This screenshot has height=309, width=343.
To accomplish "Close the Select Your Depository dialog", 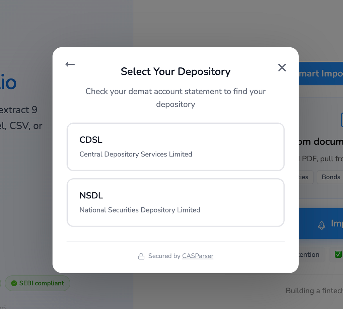I will pos(282,68).
